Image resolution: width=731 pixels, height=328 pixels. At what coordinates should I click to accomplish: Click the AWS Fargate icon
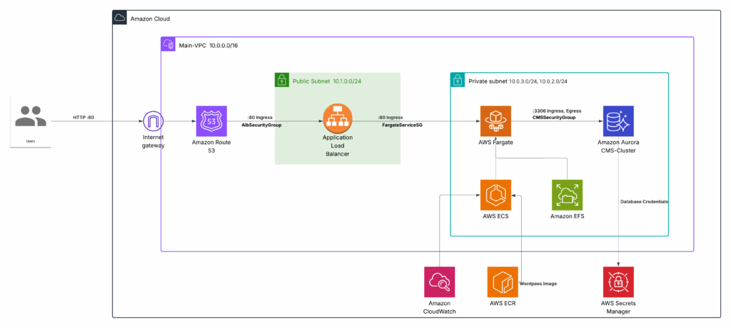coord(495,121)
